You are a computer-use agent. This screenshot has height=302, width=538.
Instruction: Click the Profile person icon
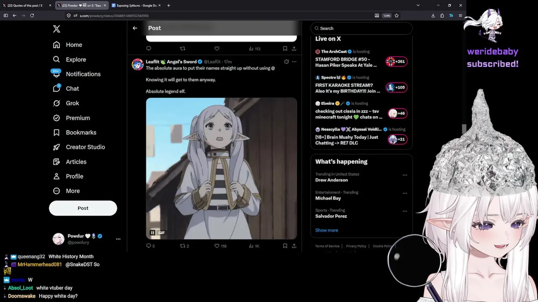(56, 177)
